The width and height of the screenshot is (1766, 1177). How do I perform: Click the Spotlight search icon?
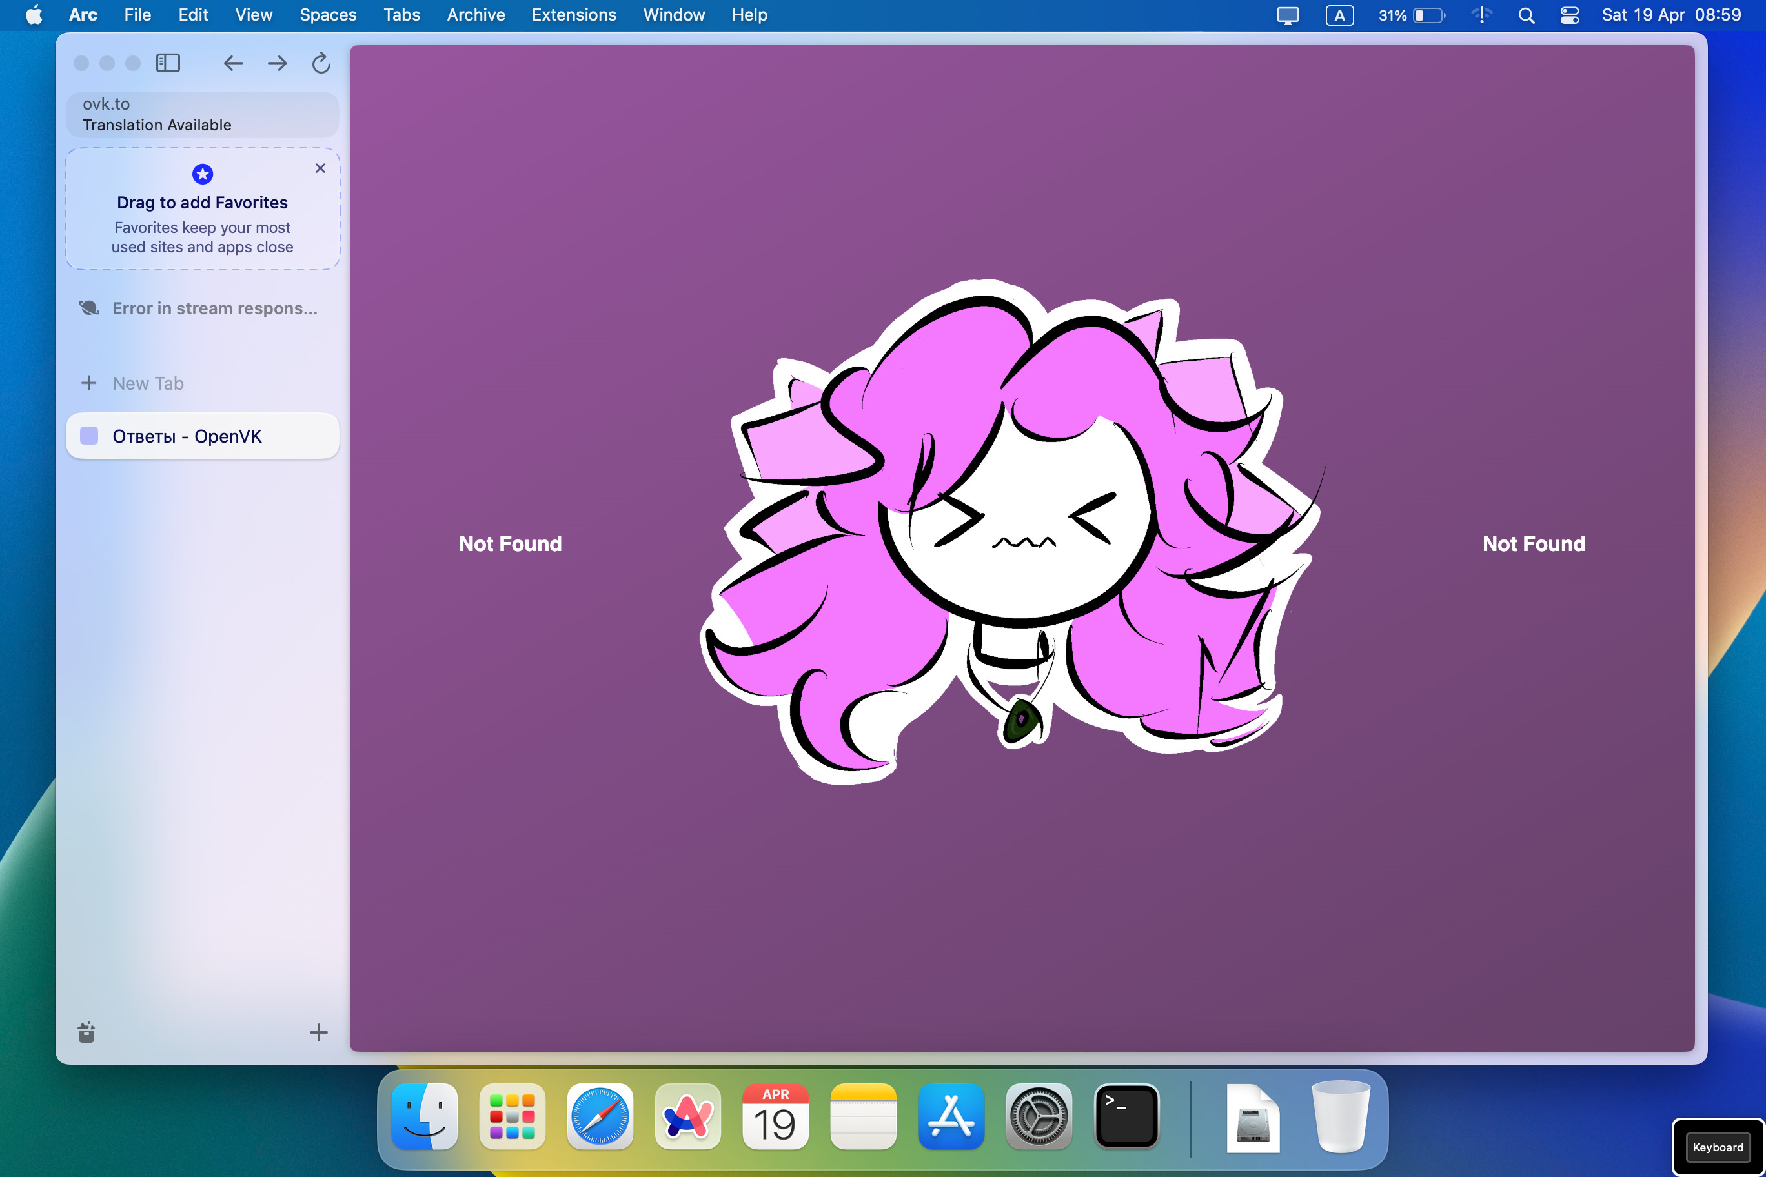(x=1526, y=15)
